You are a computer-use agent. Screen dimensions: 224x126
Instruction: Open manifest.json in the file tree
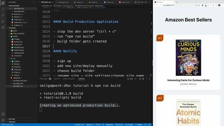[19, 53]
